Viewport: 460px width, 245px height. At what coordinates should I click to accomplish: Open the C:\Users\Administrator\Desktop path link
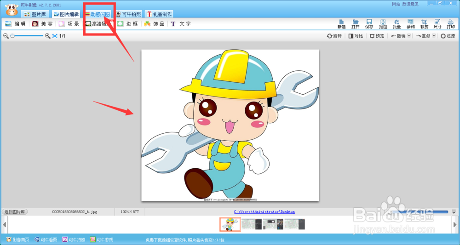click(264, 212)
